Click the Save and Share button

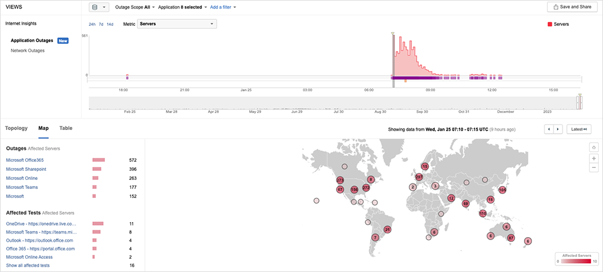pos(572,7)
